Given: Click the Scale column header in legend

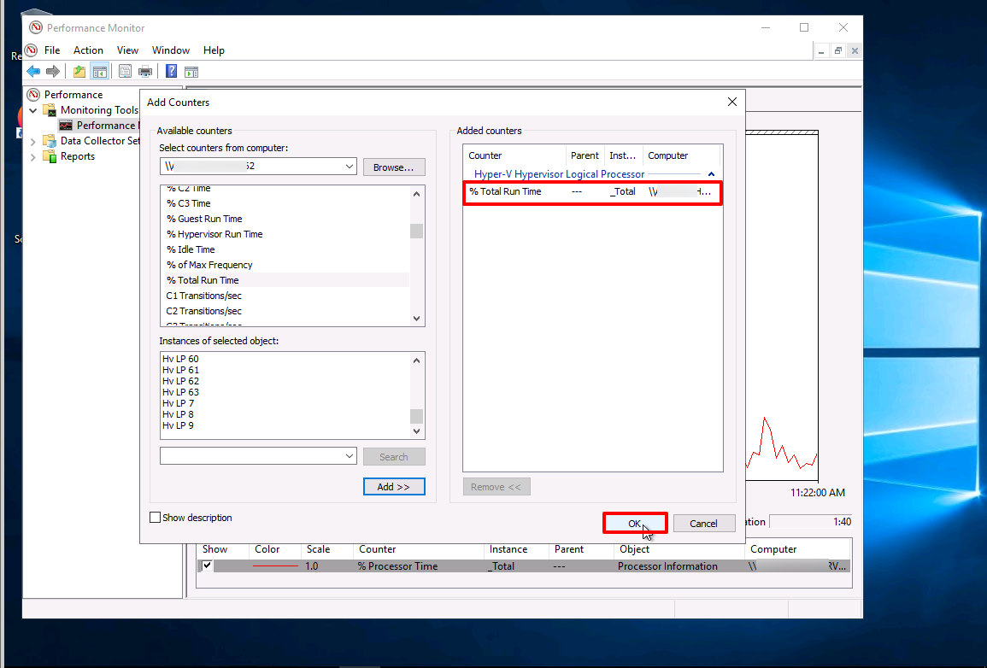Looking at the screenshot, I should [326, 549].
